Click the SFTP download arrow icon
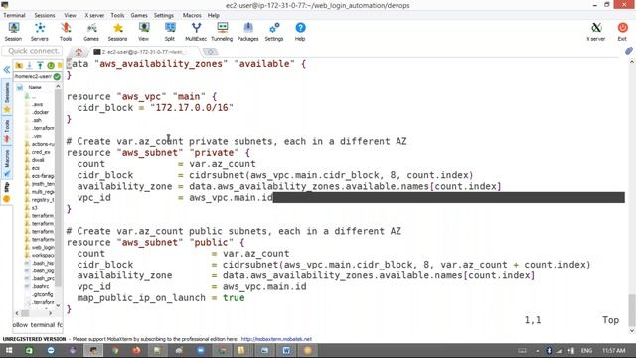This screenshot has height=358, width=636. [29, 65]
